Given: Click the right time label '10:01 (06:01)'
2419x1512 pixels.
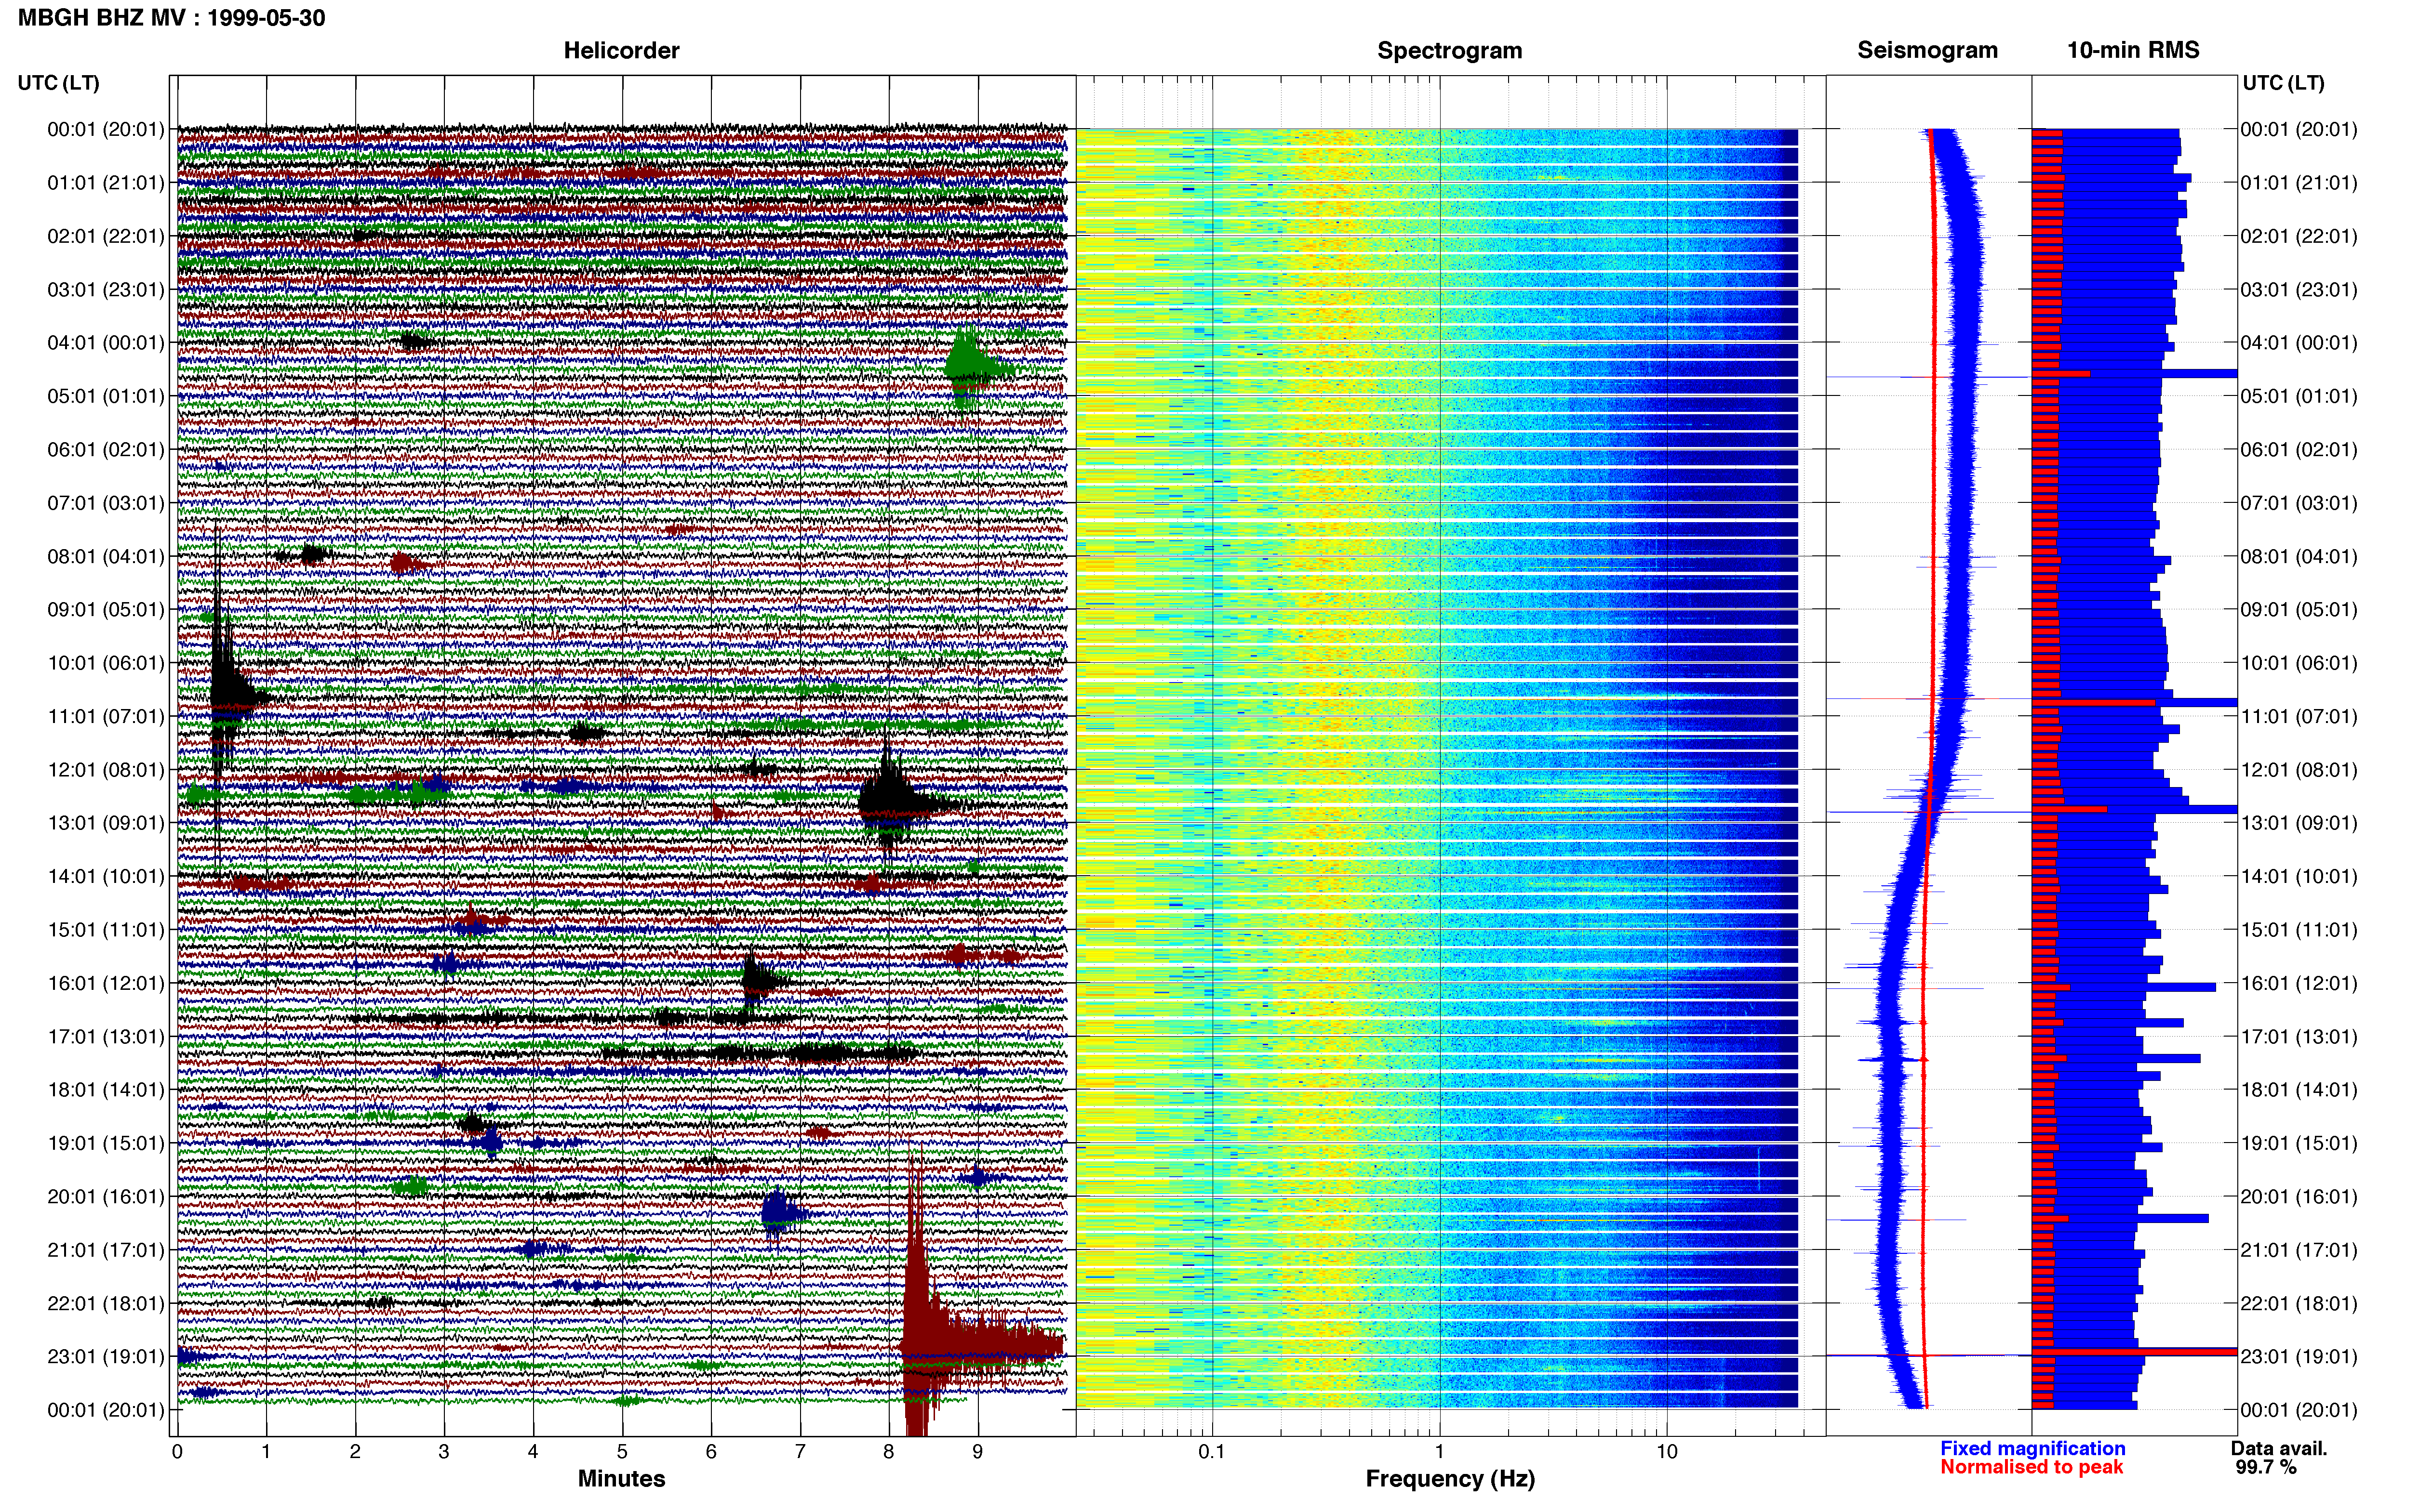Looking at the screenshot, I should (x=2299, y=663).
